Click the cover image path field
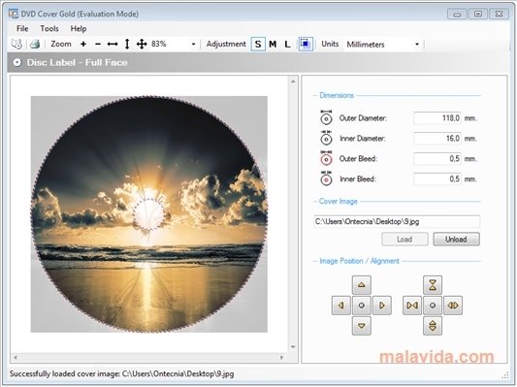517x387 pixels. coord(397,221)
